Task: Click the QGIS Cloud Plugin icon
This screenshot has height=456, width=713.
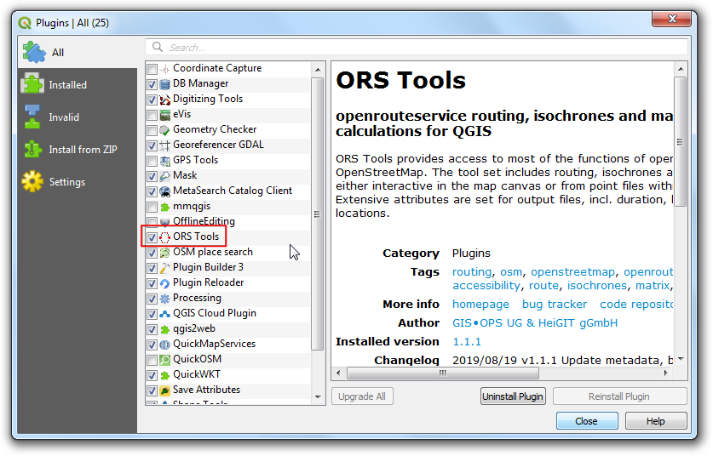Action: pyautogui.click(x=164, y=313)
